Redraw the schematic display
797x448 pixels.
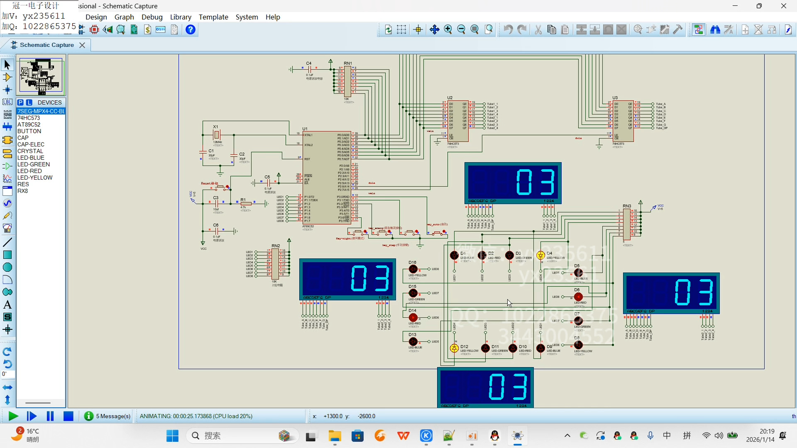click(x=388, y=29)
